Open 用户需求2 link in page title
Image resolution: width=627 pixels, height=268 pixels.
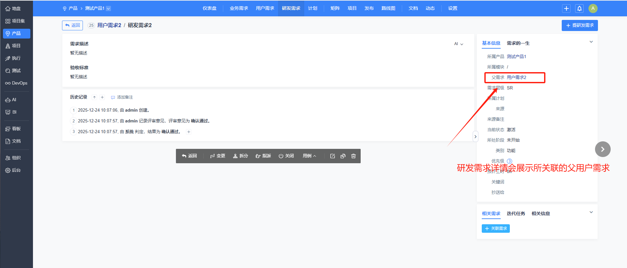point(109,25)
